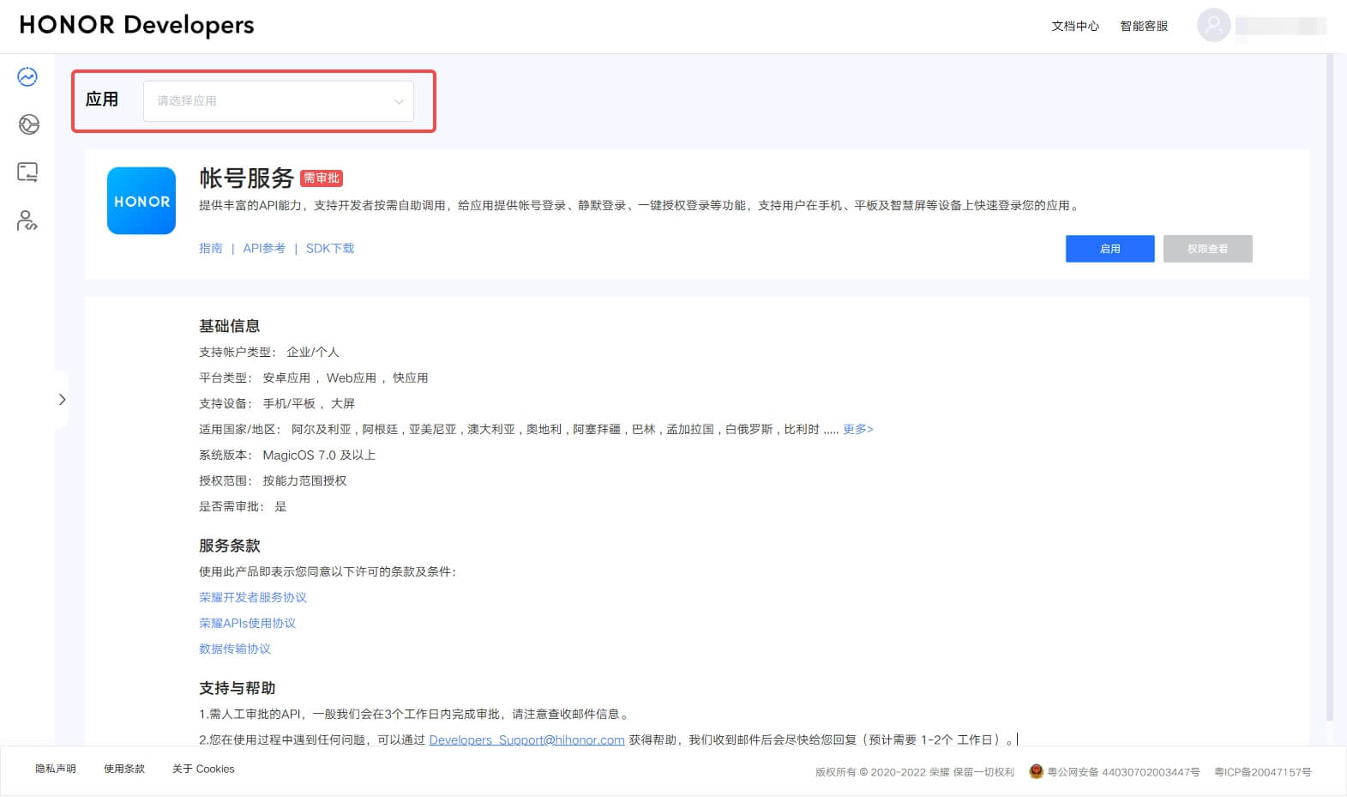Viewport: 1347px width, 797px height.
Task: Click the blue chart icon in the sidebar
Action: 27,77
